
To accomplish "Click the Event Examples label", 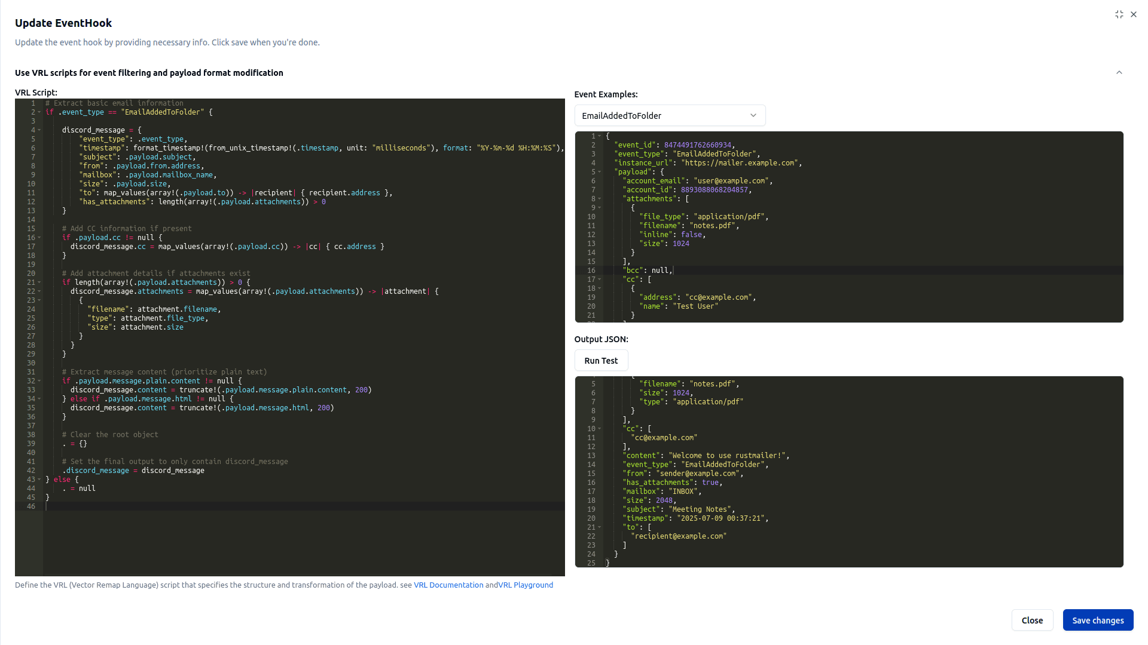I will [606, 94].
